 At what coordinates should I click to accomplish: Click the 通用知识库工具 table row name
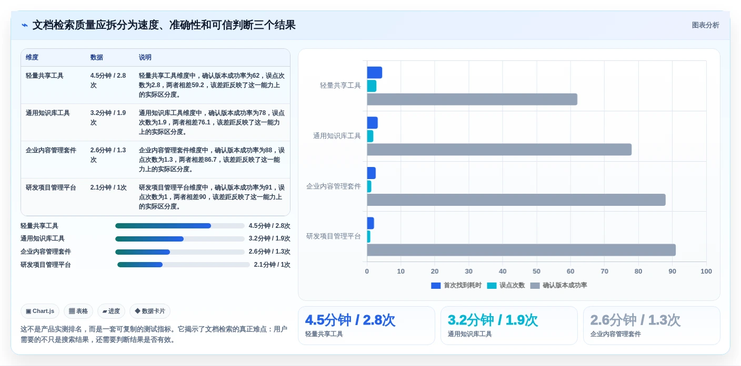click(x=48, y=113)
